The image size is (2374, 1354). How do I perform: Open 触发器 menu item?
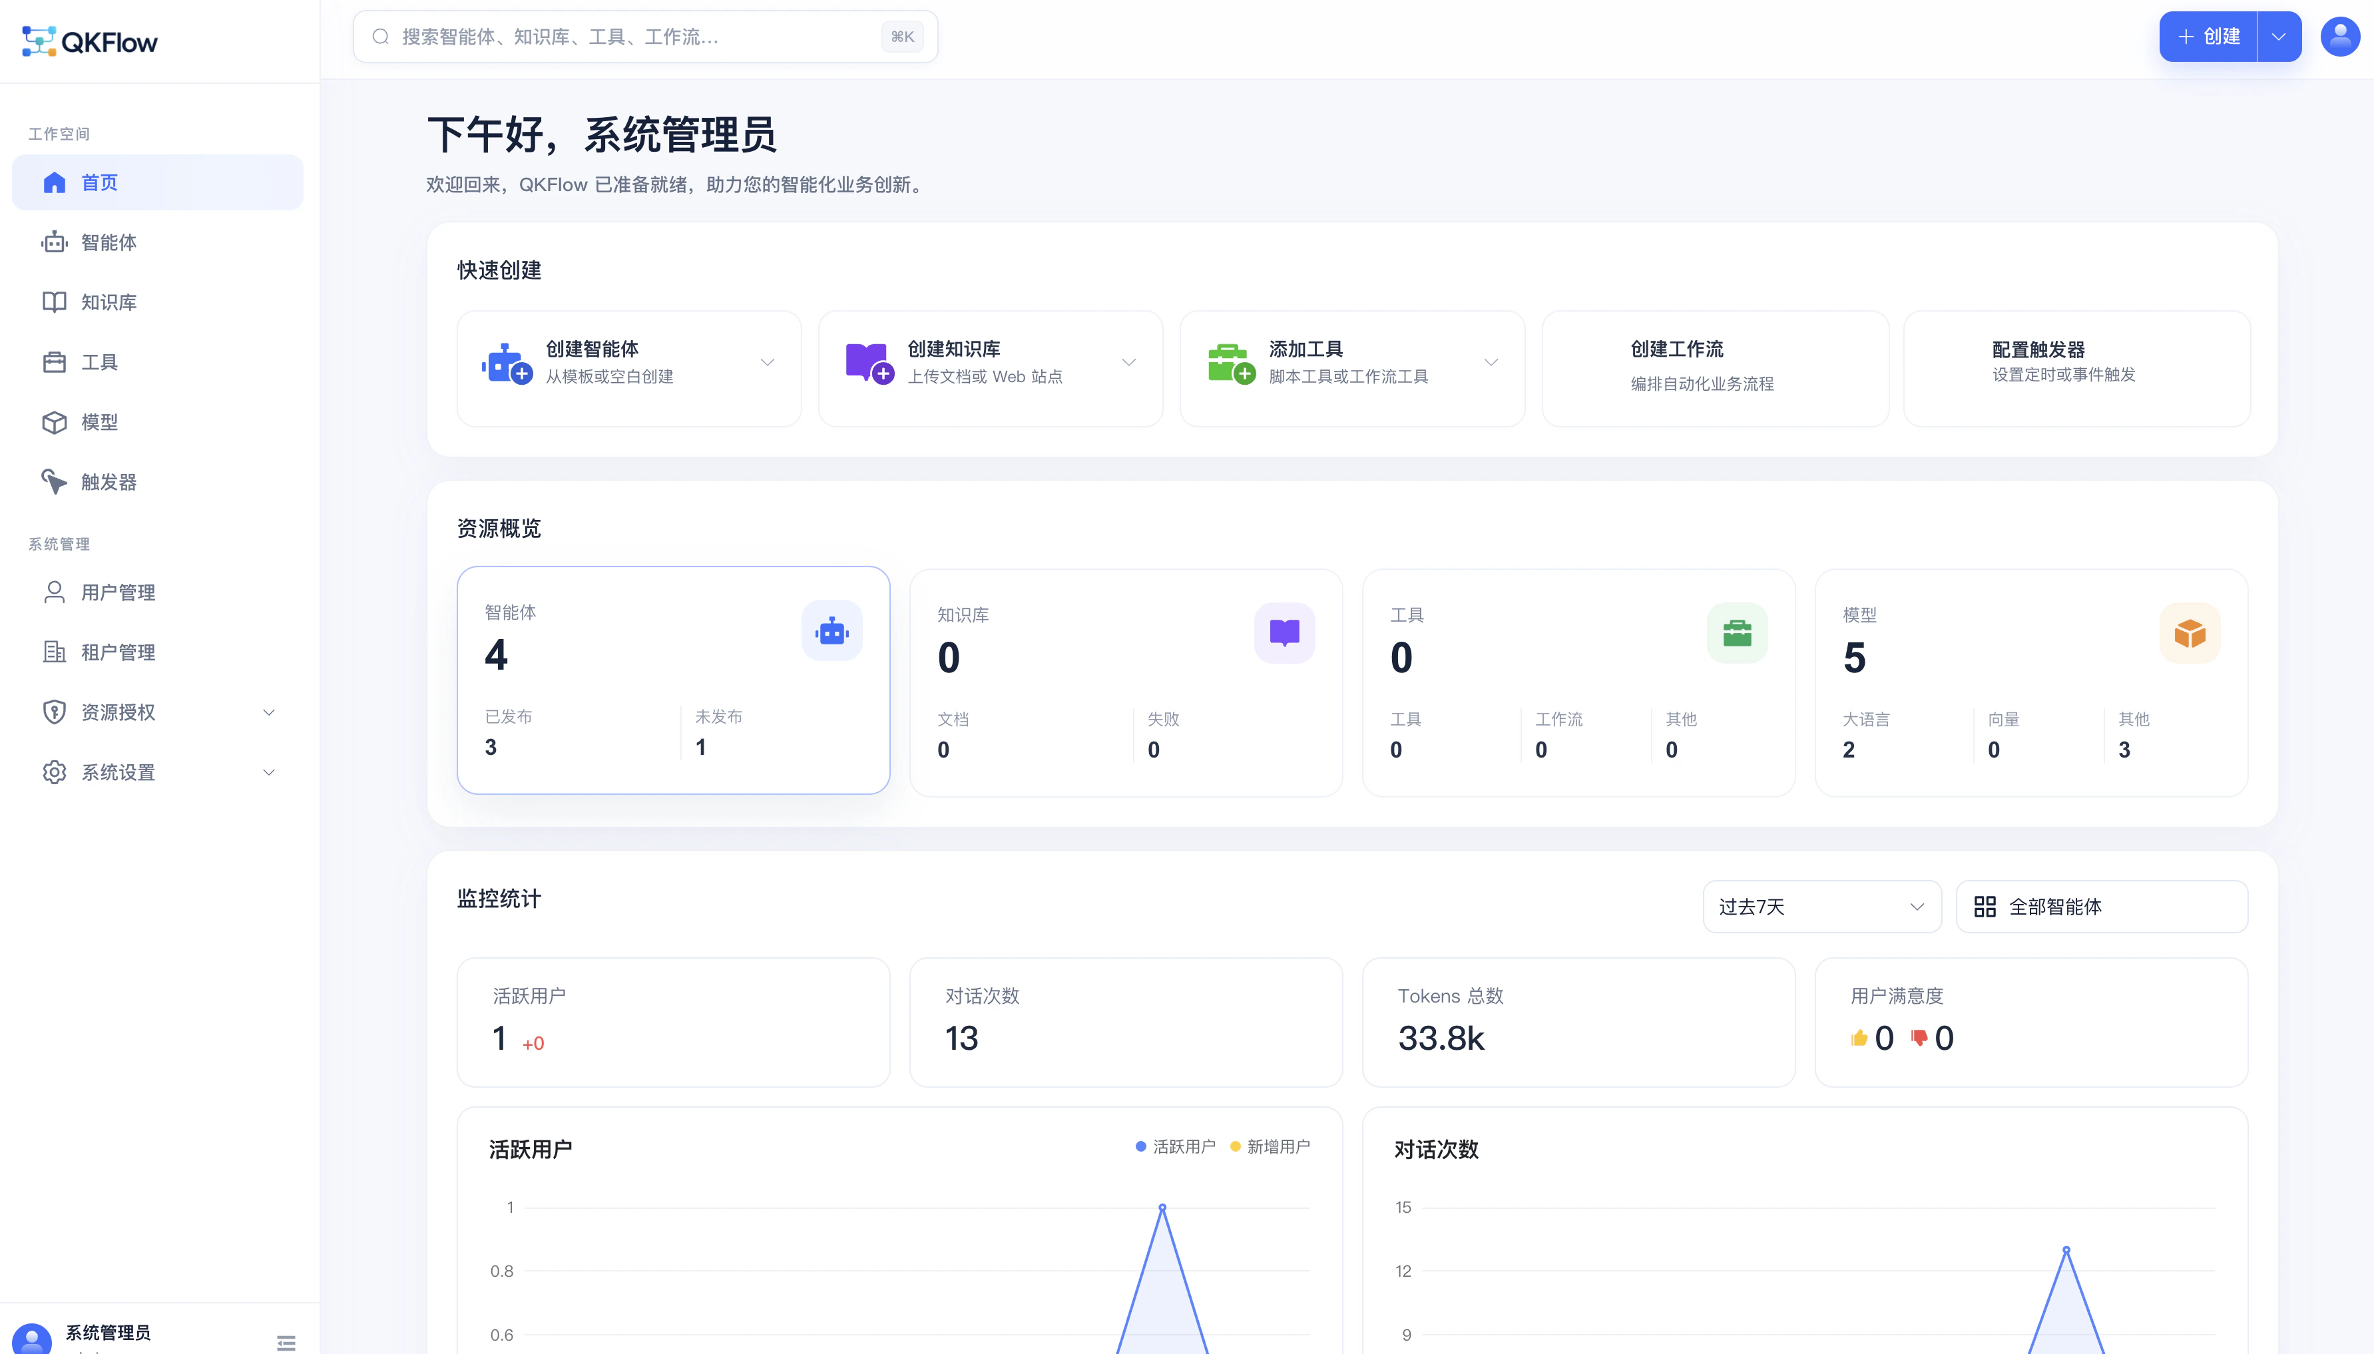click(157, 482)
